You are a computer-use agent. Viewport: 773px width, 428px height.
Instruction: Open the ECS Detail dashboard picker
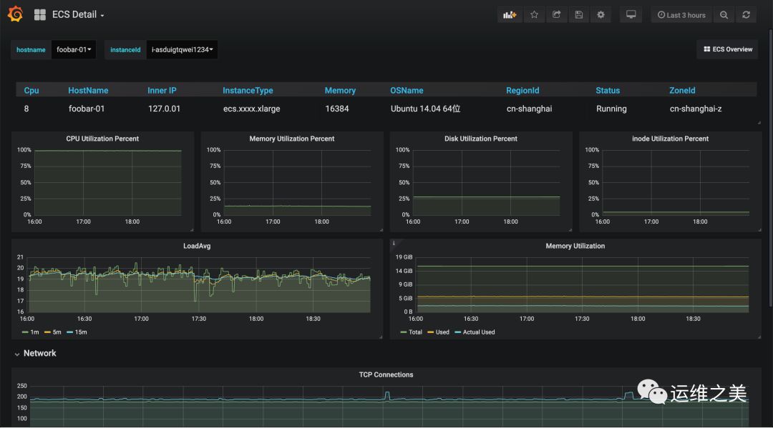(x=78, y=15)
